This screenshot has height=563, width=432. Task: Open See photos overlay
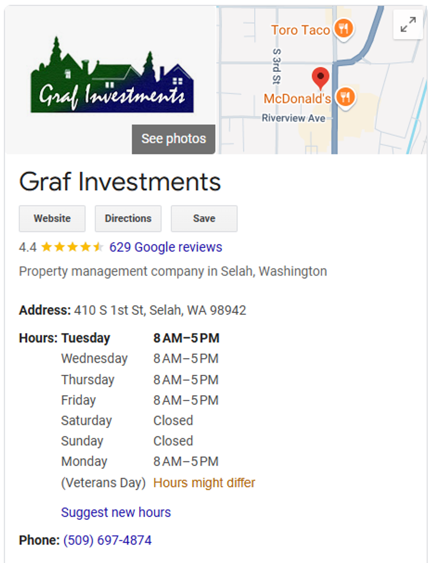(x=174, y=139)
